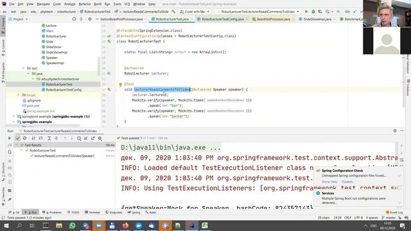Select SpeakerImpl in project tree

(55, 63)
